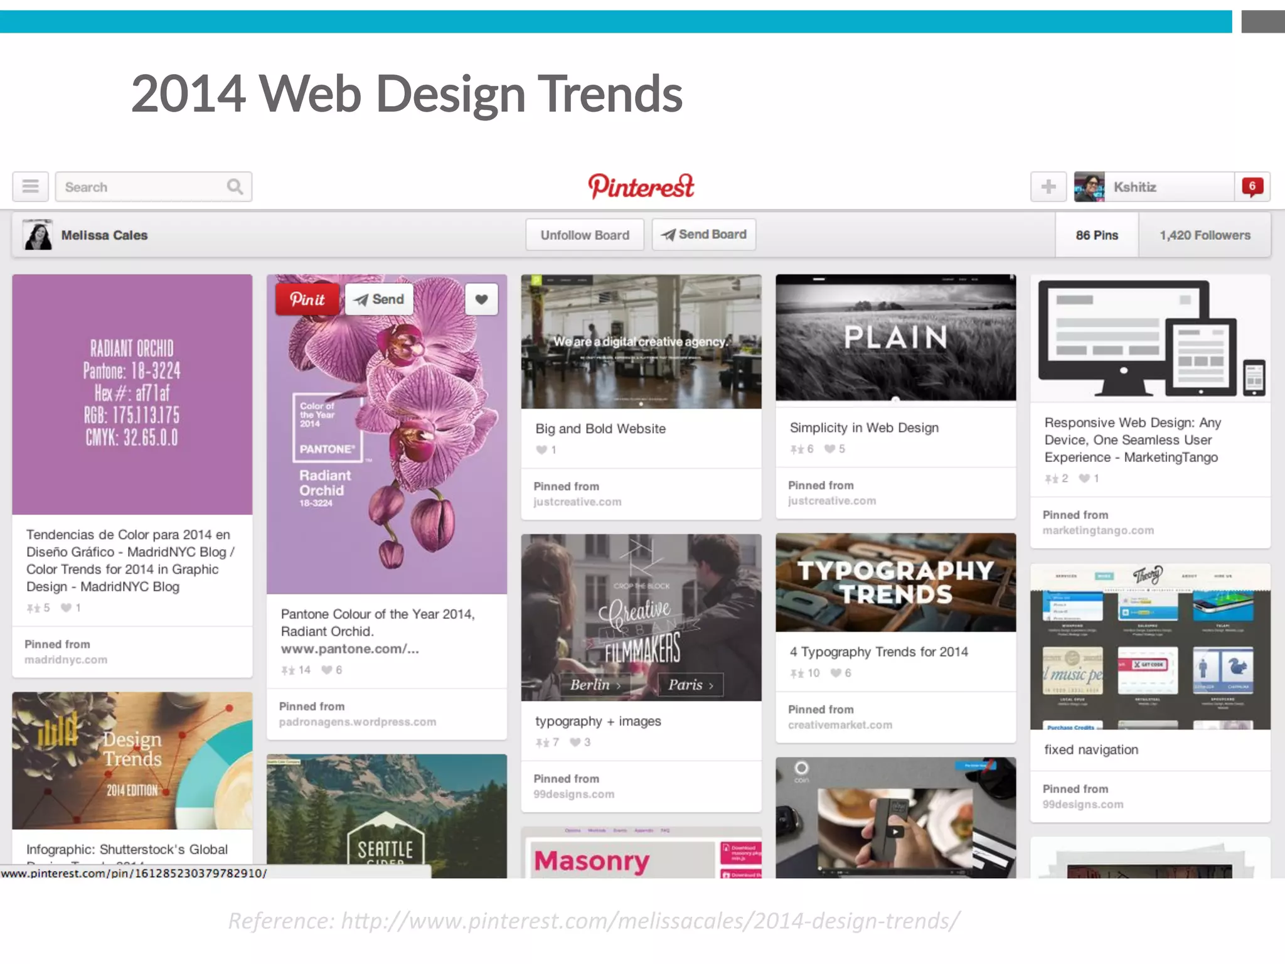Click 99designs.com under typography + images
This screenshot has width=1285, height=964.
coord(573,794)
